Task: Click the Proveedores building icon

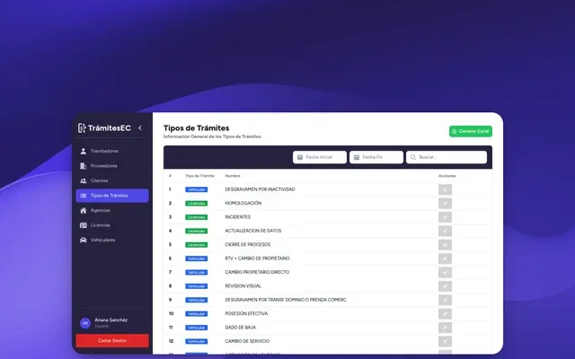Action: click(x=84, y=166)
